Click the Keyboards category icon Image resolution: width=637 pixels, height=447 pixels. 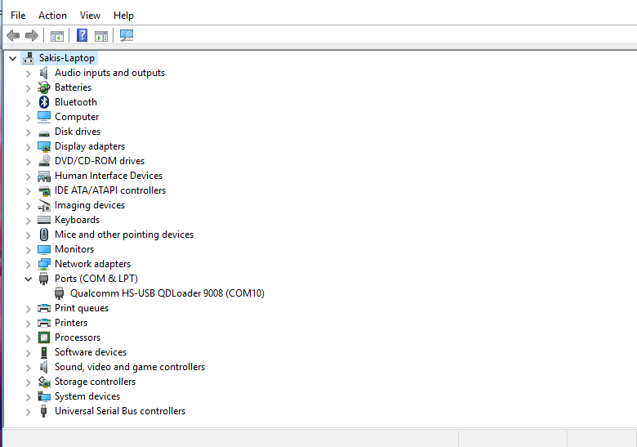tap(44, 220)
